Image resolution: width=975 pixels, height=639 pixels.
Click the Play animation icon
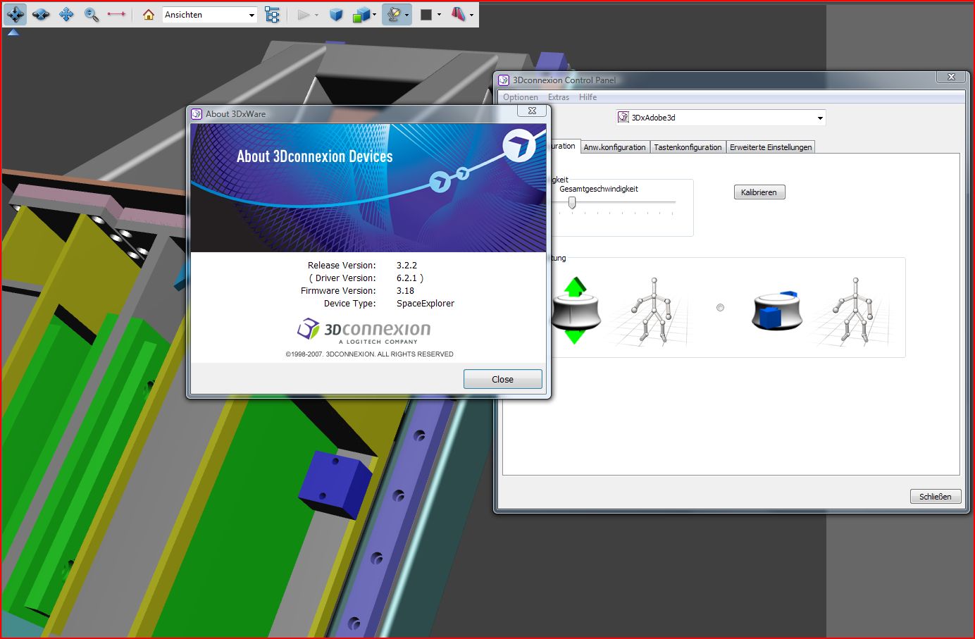click(304, 14)
